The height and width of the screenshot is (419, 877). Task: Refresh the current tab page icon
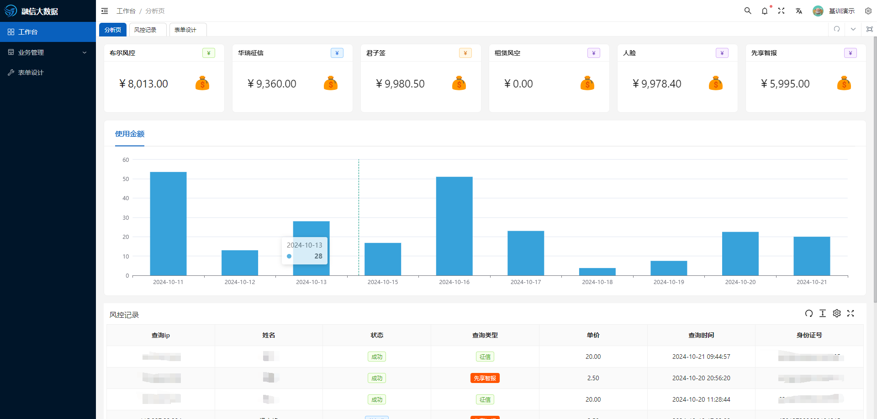click(837, 29)
